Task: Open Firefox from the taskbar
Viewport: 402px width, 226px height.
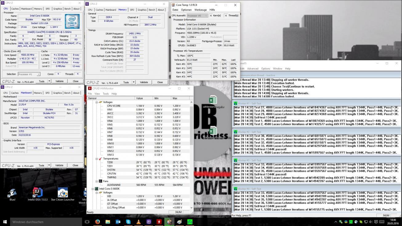Action: click(x=98, y=222)
